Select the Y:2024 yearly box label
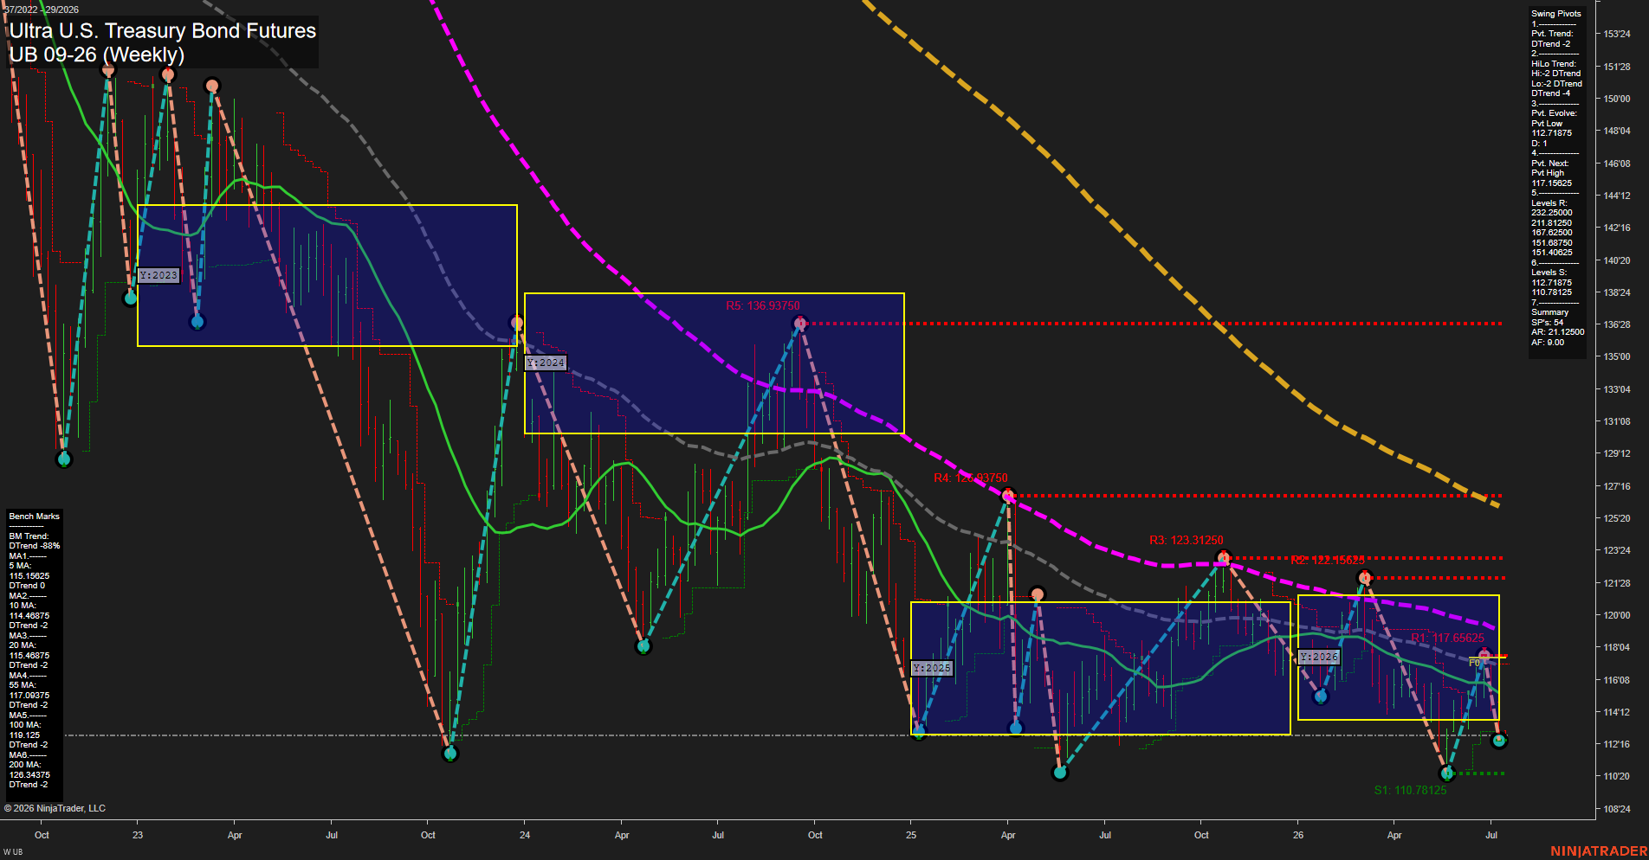Viewport: 1649px width, 860px height. [x=546, y=363]
